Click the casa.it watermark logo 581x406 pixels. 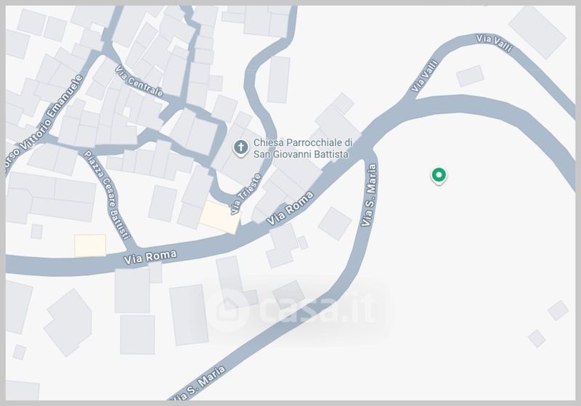point(293,310)
